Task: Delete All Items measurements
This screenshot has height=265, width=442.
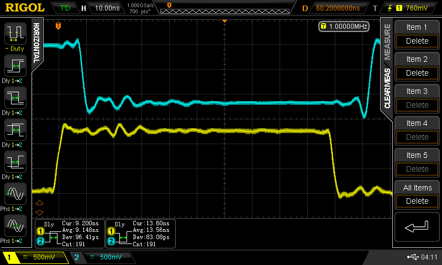Action: 417,201
